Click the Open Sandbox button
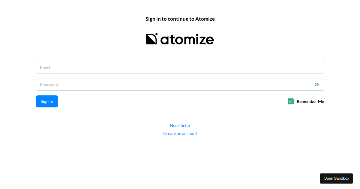360x189 pixels. [336, 178]
